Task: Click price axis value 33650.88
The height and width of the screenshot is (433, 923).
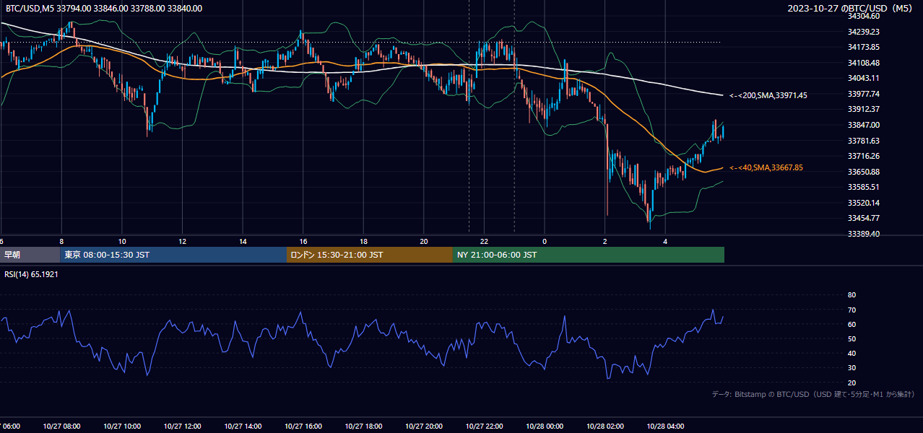Action: 864,172
